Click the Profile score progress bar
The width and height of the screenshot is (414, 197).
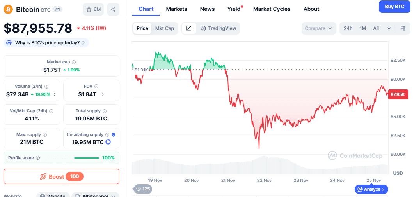pyautogui.click(x=86, y=158)
